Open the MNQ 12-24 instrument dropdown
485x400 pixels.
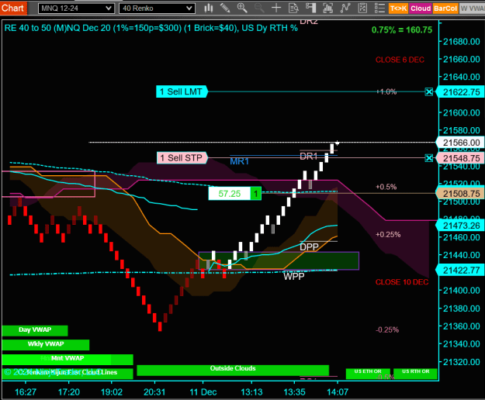pos(76,9)
